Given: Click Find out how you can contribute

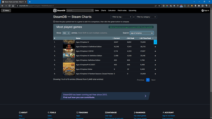Looking at the screenshot, I should click(x=79, y=98).
